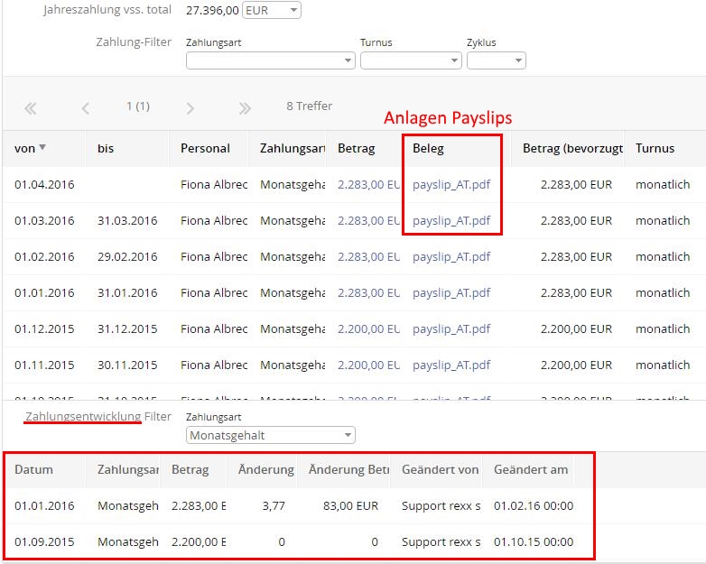Select bis date 30.11.2015 cell

[x=127, y=365]
